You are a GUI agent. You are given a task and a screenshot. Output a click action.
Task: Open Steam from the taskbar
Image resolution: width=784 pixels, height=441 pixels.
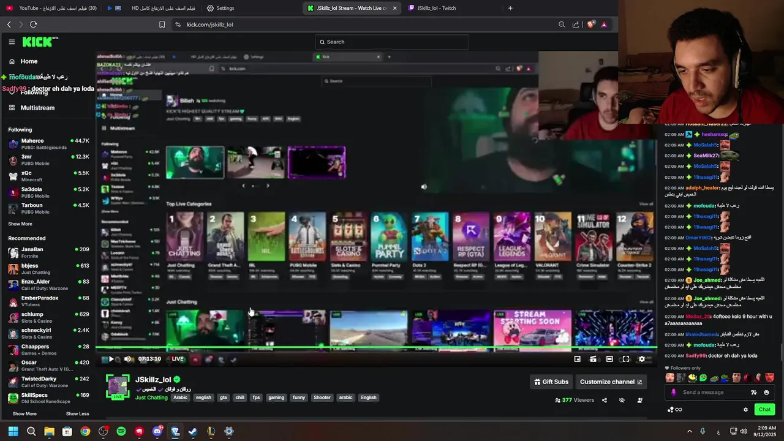(x=193, y=431)
